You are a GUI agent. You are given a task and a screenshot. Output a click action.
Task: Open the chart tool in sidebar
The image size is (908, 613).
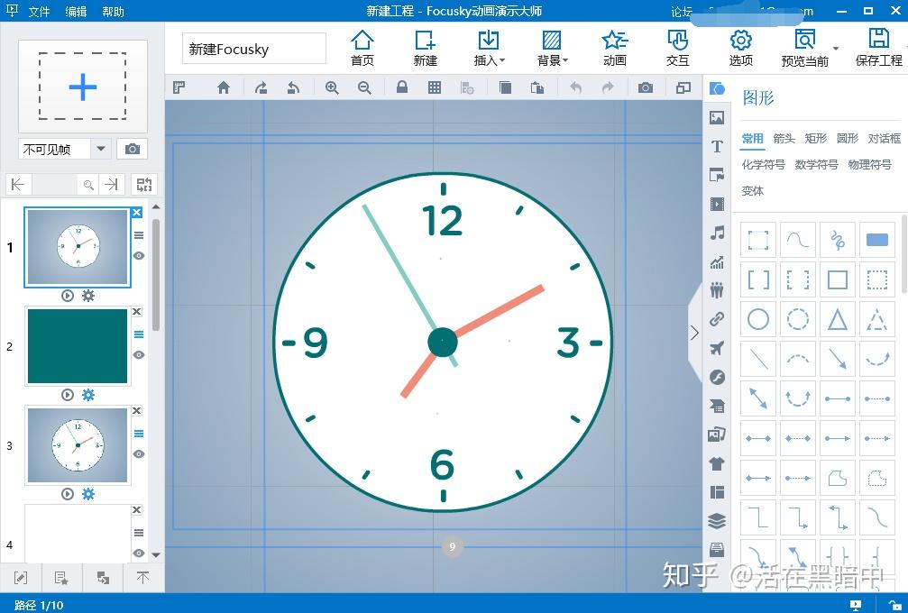click(717, 262)
